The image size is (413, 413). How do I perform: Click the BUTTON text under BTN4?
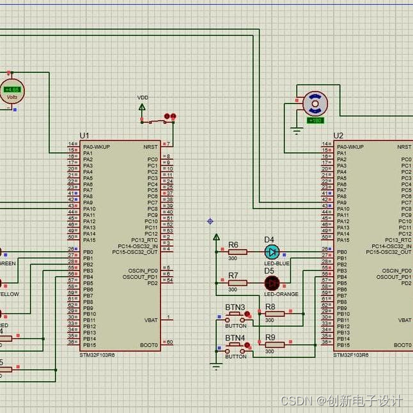[236, 357]
